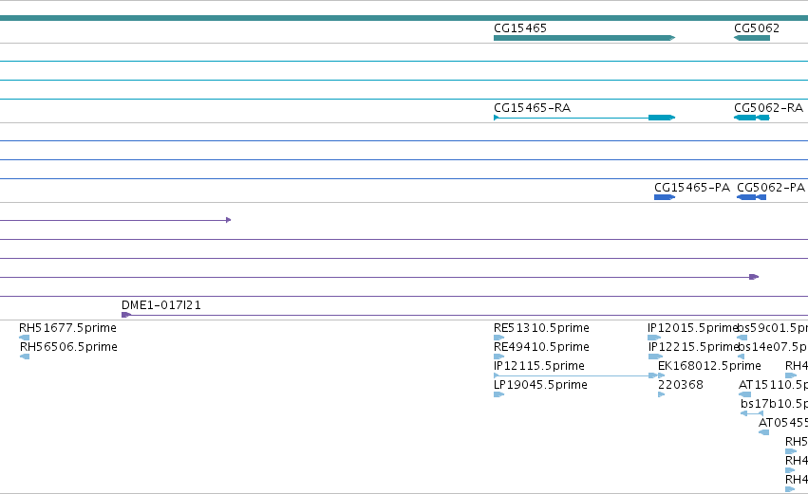Select the DME1-017I21 start arrow glyph
This screenshot has width=808, height=494.
(x=126, y=315)
